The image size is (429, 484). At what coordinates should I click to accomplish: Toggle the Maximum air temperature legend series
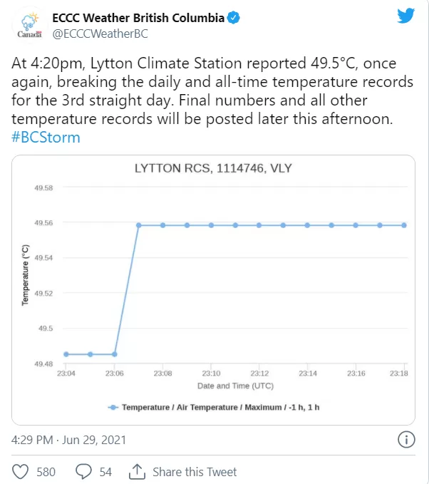[x=220, y=408]
